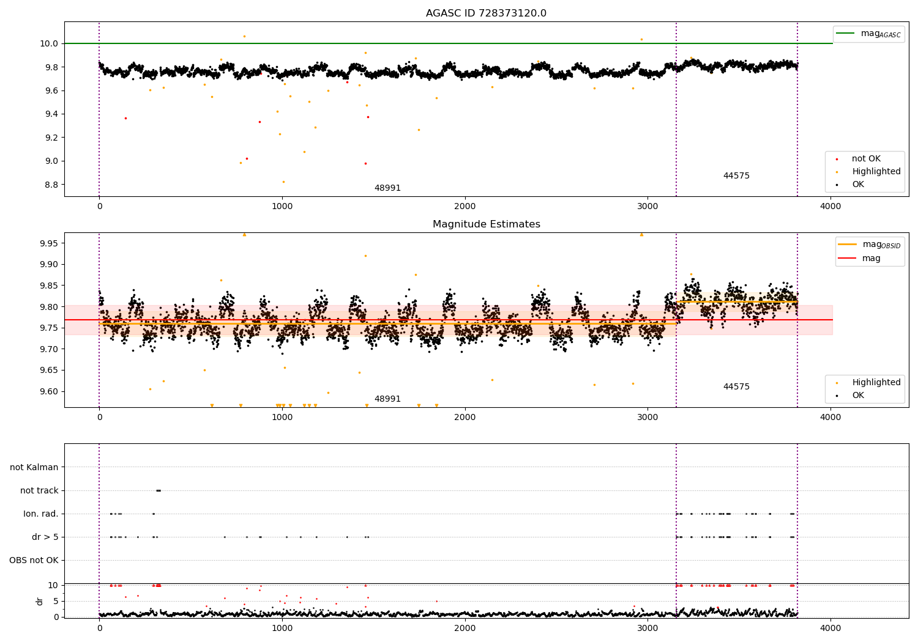Click the green mag AGASC line in top plot
918x642 pixels.
click(449, 43)
